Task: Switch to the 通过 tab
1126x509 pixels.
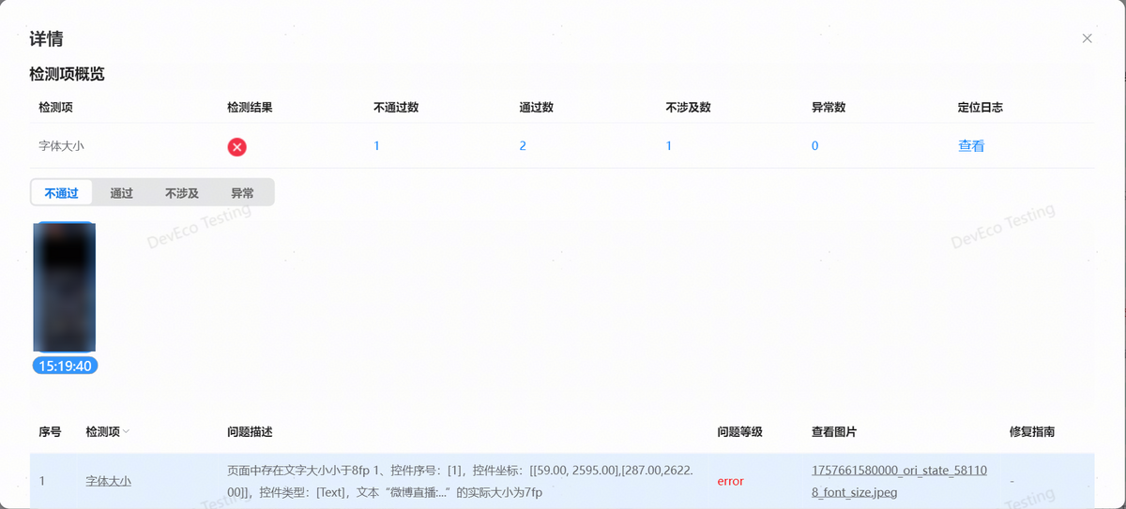Action: point(121,193)
